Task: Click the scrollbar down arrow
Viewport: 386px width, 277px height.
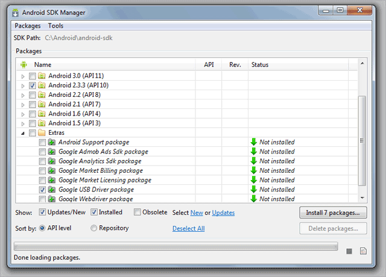Action: pyautogui.click(x=362, y=198)
